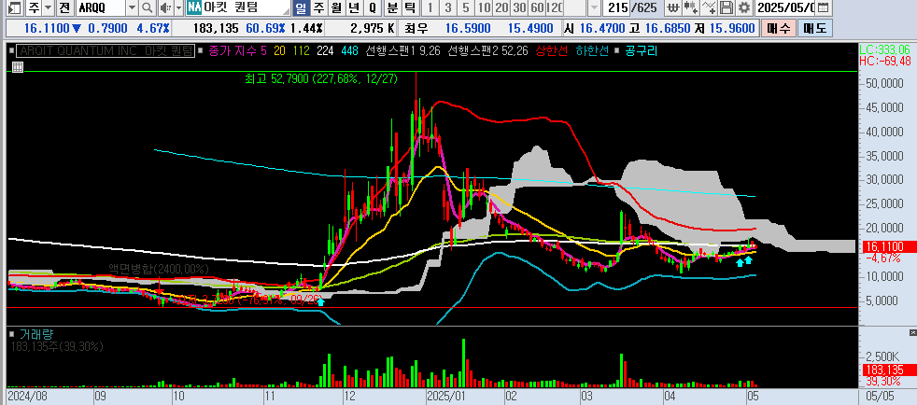Toggle square marker before 종가 지수 legend
This screenshot has width=917, height=405.
click(201, 50)
